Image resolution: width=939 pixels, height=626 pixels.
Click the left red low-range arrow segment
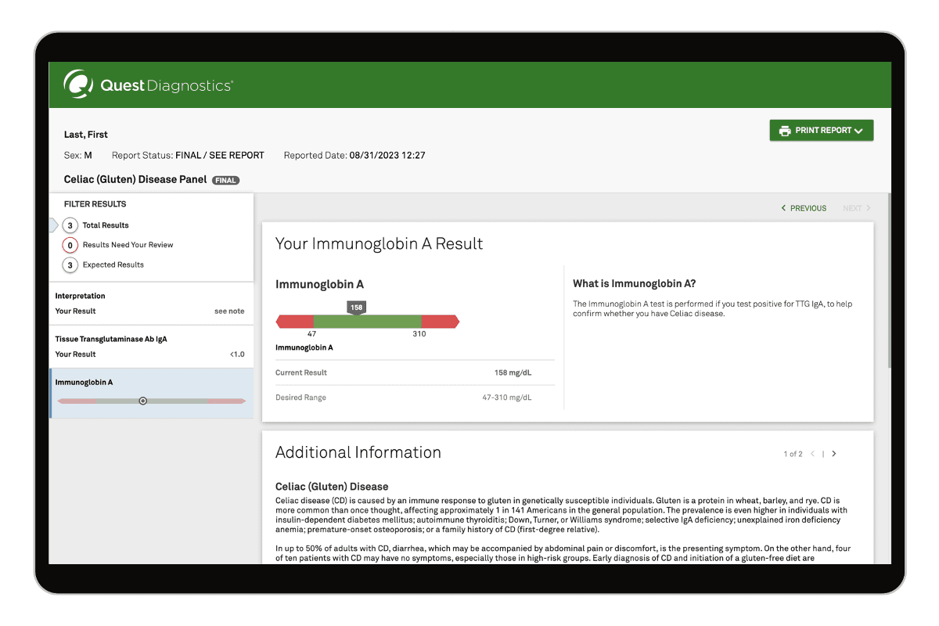pos(293,322)
